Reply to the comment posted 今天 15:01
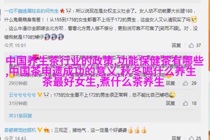The image size is (210, 140). pyautogui.click(x=176, y=45)
